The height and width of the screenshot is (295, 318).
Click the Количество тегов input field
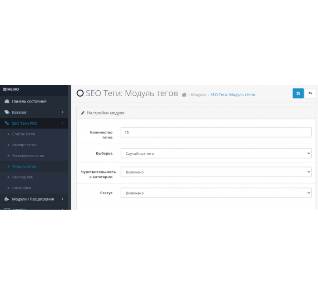click(x=216, y=133)
